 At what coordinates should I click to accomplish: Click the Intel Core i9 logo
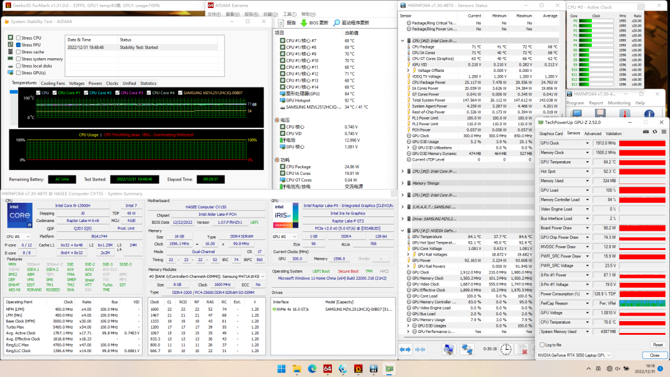point(20,215)
